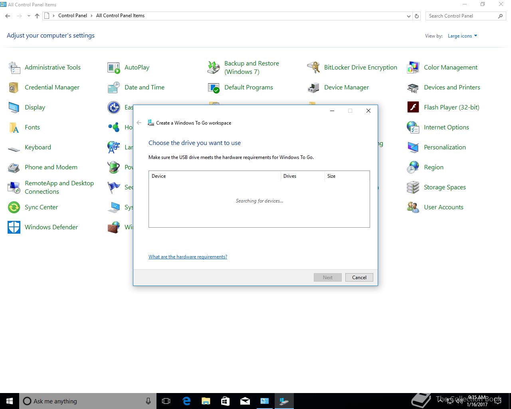Image resolution: width=511 pixels, height=409 pixels.
Task: Open the Region icon
Action: (x=413, y=167)
